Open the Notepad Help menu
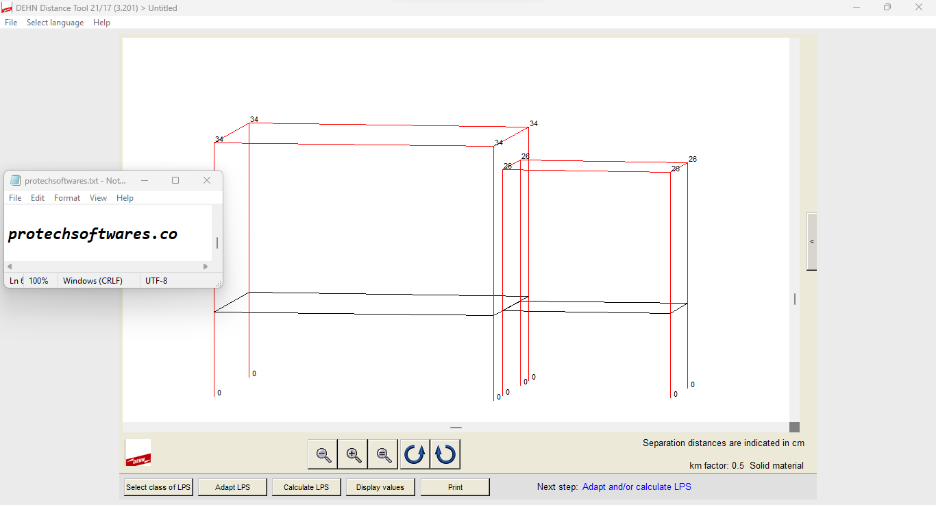 125,198
